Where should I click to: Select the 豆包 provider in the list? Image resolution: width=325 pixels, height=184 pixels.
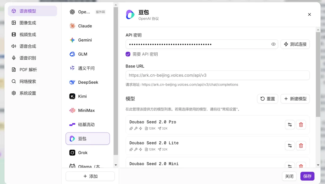[x=88, y=139]
